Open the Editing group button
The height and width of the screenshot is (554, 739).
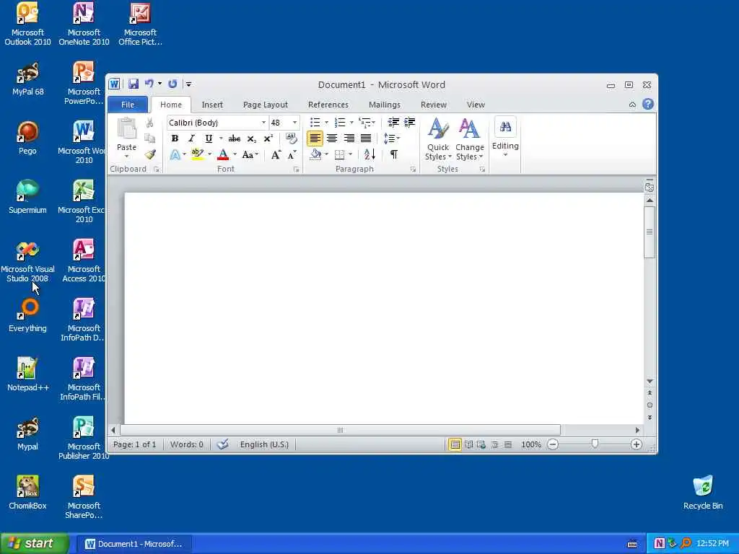point(505,138)
